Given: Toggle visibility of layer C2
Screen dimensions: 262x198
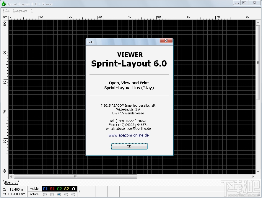Looking at the screenshot, I should [x=59, y=189].
